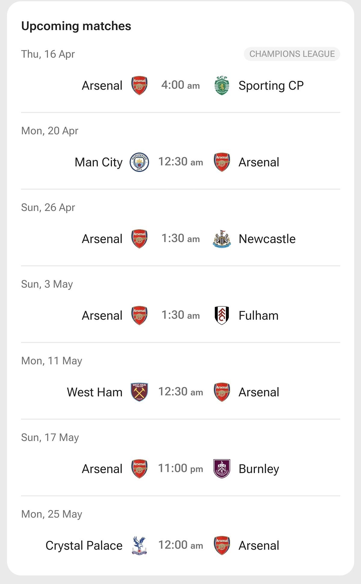Viewport: 361px width, 584px height.
Task: Click the Crystal Palace club crest
Action: (x=139, y=545)
